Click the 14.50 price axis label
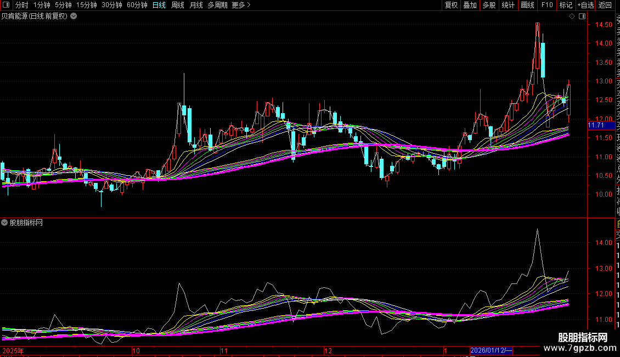The height and width of the screenshot is (357, 620). click(604, 25)
